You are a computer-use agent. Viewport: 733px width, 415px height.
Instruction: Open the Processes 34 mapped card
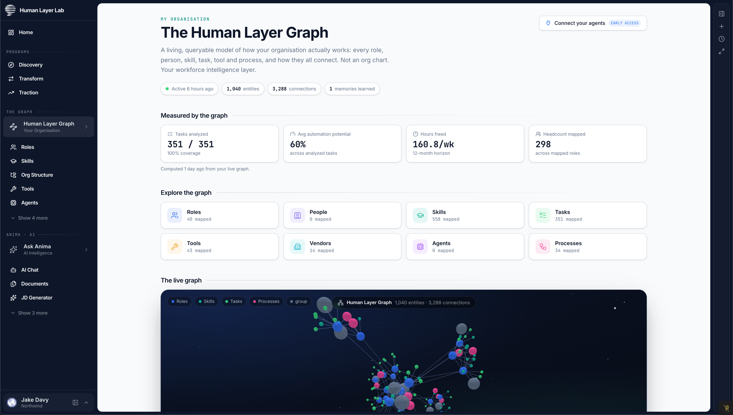588,247
